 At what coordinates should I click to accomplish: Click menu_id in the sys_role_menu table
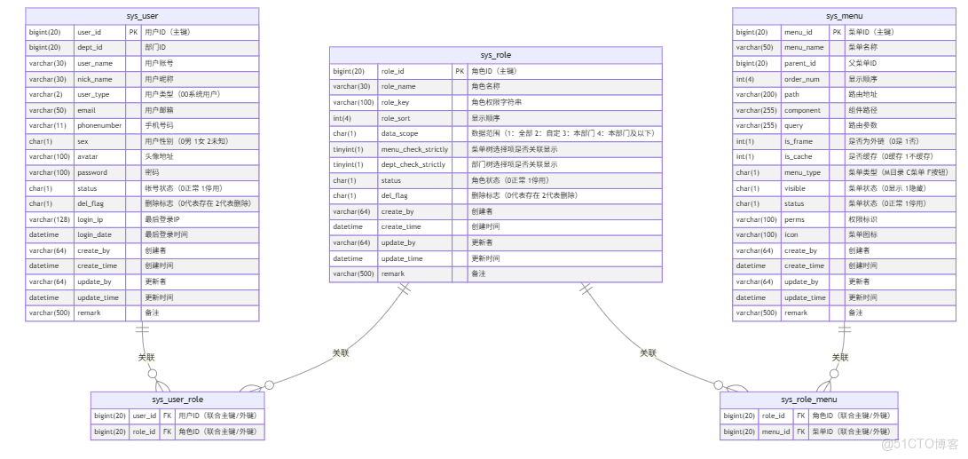[x=775, y=431]
